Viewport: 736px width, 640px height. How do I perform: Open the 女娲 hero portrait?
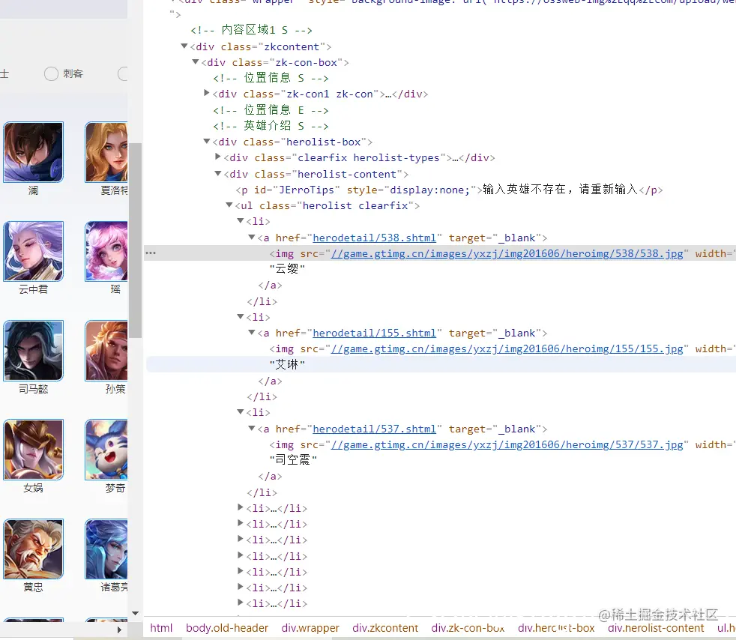pyautogui.click(x=33, y=450)
